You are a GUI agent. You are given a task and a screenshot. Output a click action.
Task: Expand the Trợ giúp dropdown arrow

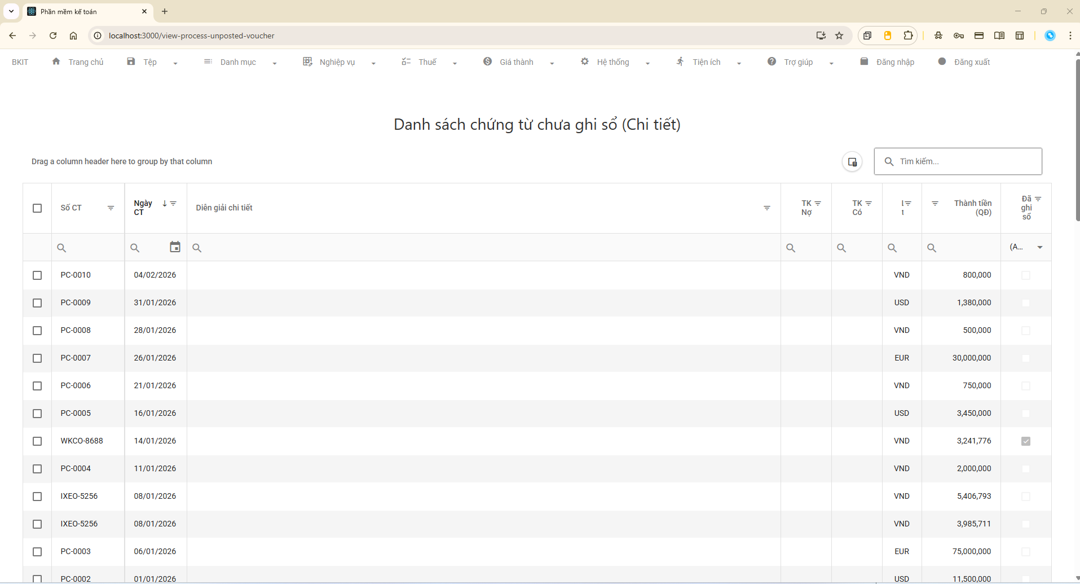click(x=831, y=63)
